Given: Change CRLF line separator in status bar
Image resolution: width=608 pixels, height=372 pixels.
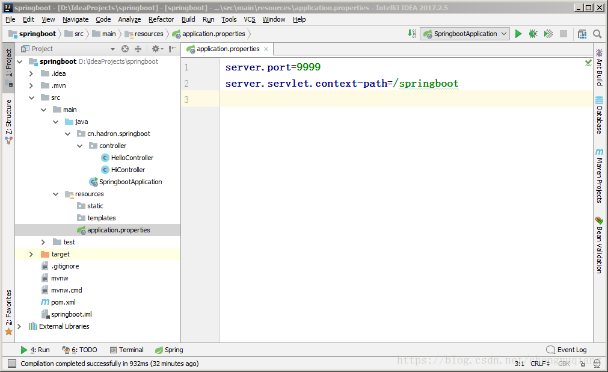Looking at the screenshot, I should [540, 364].
